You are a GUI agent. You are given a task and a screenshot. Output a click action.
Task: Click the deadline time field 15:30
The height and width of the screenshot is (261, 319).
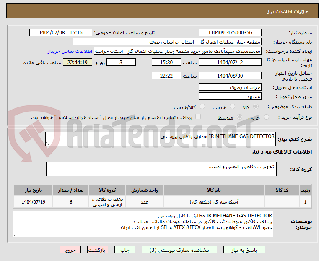(x=166, y=62)
